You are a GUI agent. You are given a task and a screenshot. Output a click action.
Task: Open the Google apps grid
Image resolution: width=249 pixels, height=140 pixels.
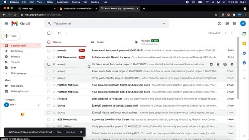[235, 23]
